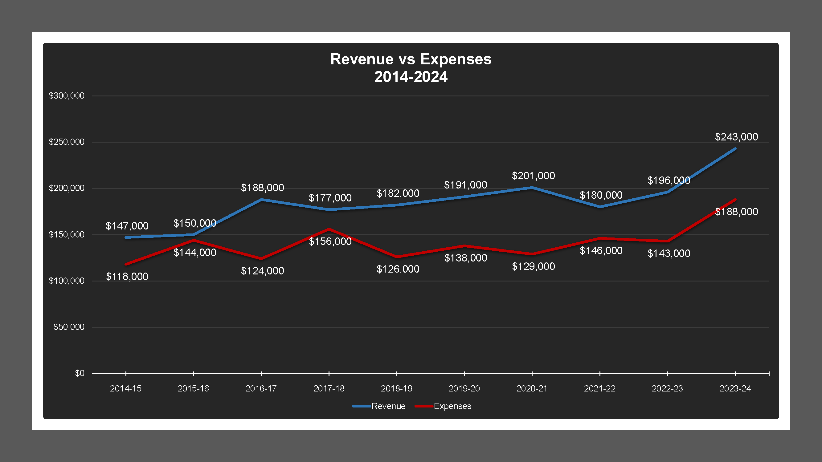
Task: Select the $138,000 expenses label
Action: [466, 258]
